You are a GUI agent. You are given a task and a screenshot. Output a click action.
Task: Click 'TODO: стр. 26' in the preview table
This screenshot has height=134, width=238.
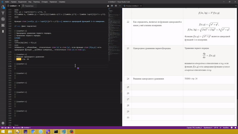tap(191, 79)
